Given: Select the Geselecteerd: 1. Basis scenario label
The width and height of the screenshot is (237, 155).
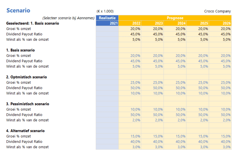Looking at the screenshot, I should pos(32,23).
